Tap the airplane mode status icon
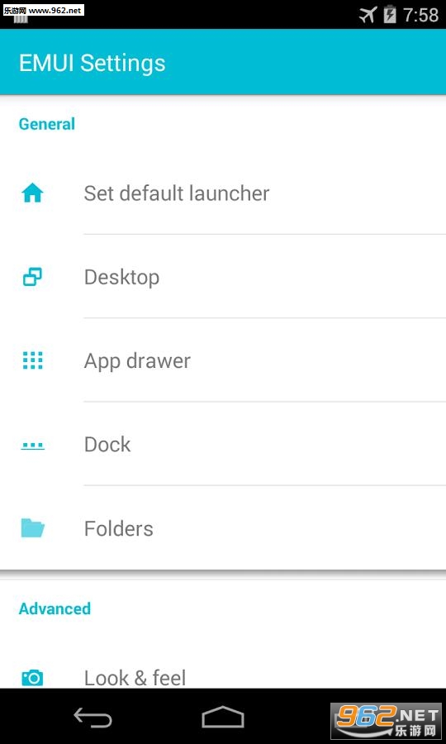This screenshot has height=744, width=446. (368, 15)
